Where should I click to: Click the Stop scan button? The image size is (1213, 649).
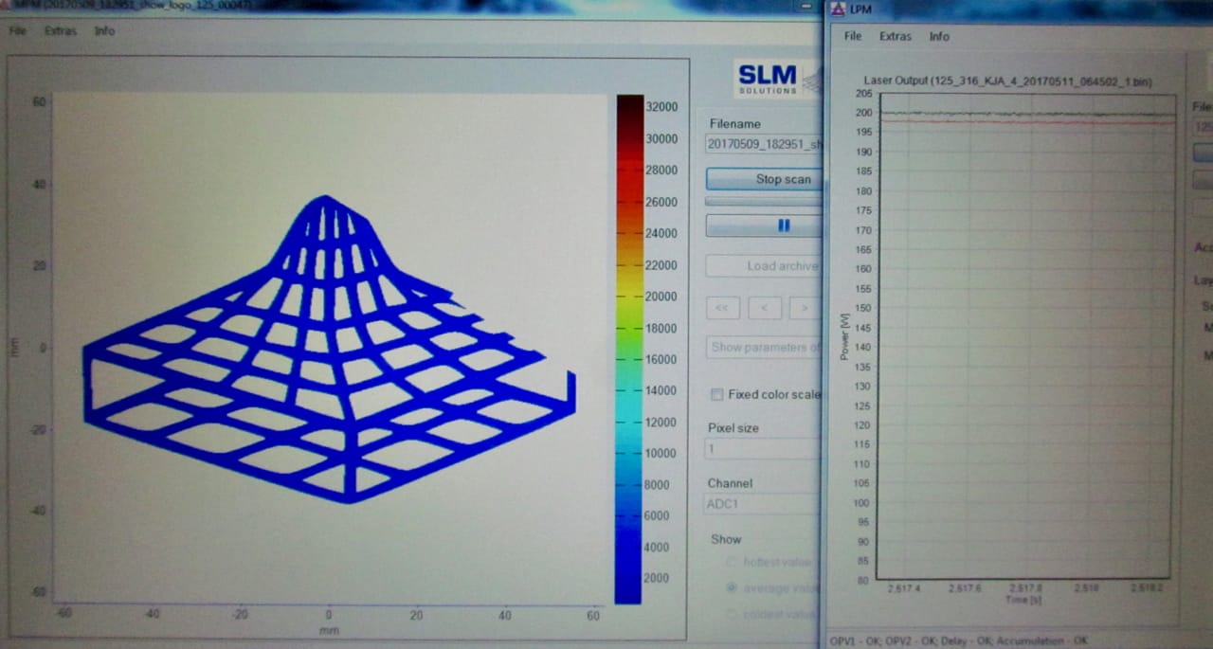pyautogui.click(x=764, y=179)
